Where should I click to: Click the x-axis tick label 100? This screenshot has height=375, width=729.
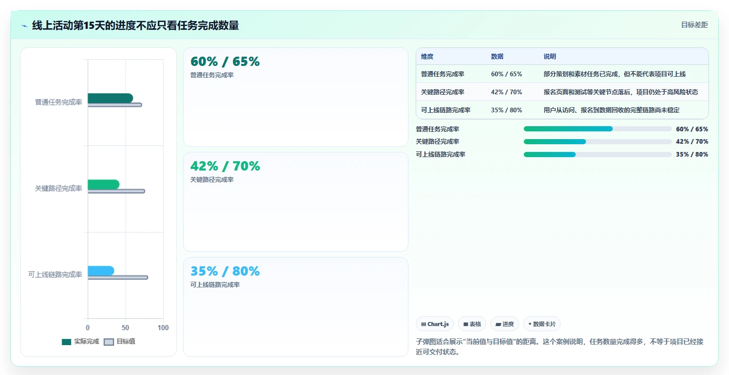pyautogui.click(x=163, y=328)
